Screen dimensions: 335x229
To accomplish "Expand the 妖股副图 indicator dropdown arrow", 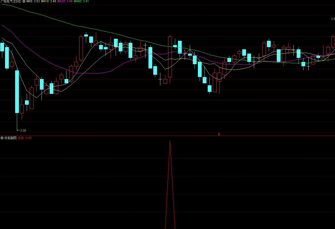I will click(2, 138).
